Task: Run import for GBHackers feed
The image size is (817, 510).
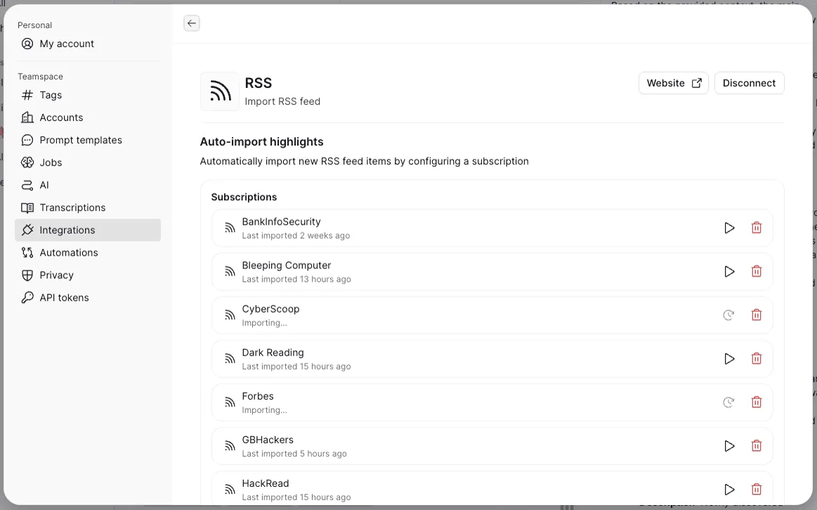Action: (729, 446)
